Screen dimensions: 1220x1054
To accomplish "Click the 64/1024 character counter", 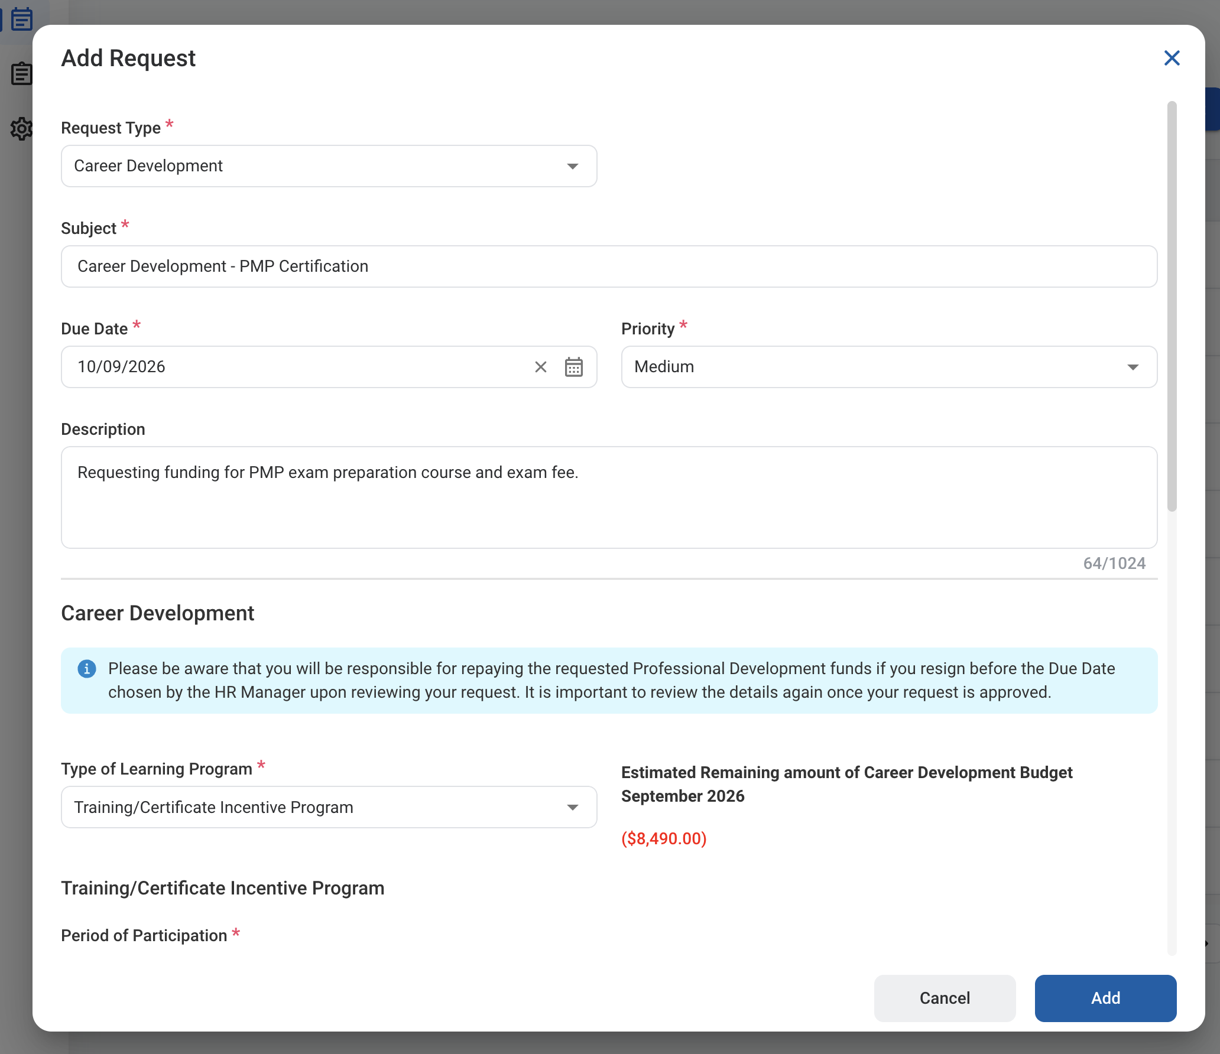I will [1114, 563].
